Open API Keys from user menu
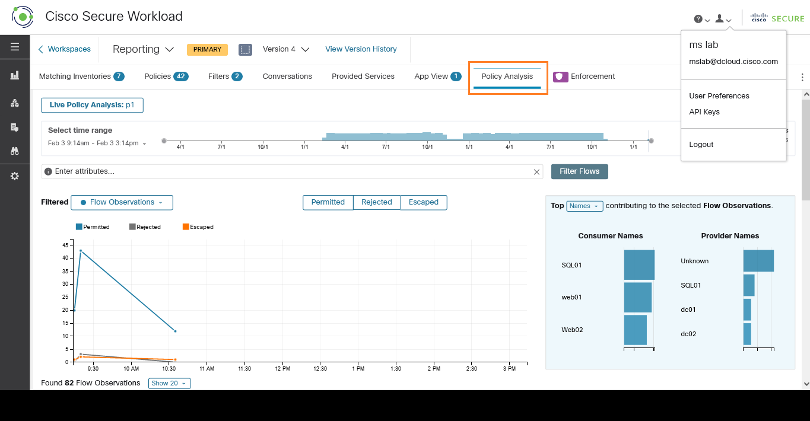Screen dimensions: 810x421 [704, 112]
